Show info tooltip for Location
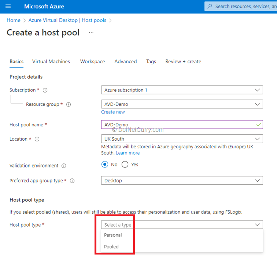This screenshot has width=277, height=260. point(37,139)
